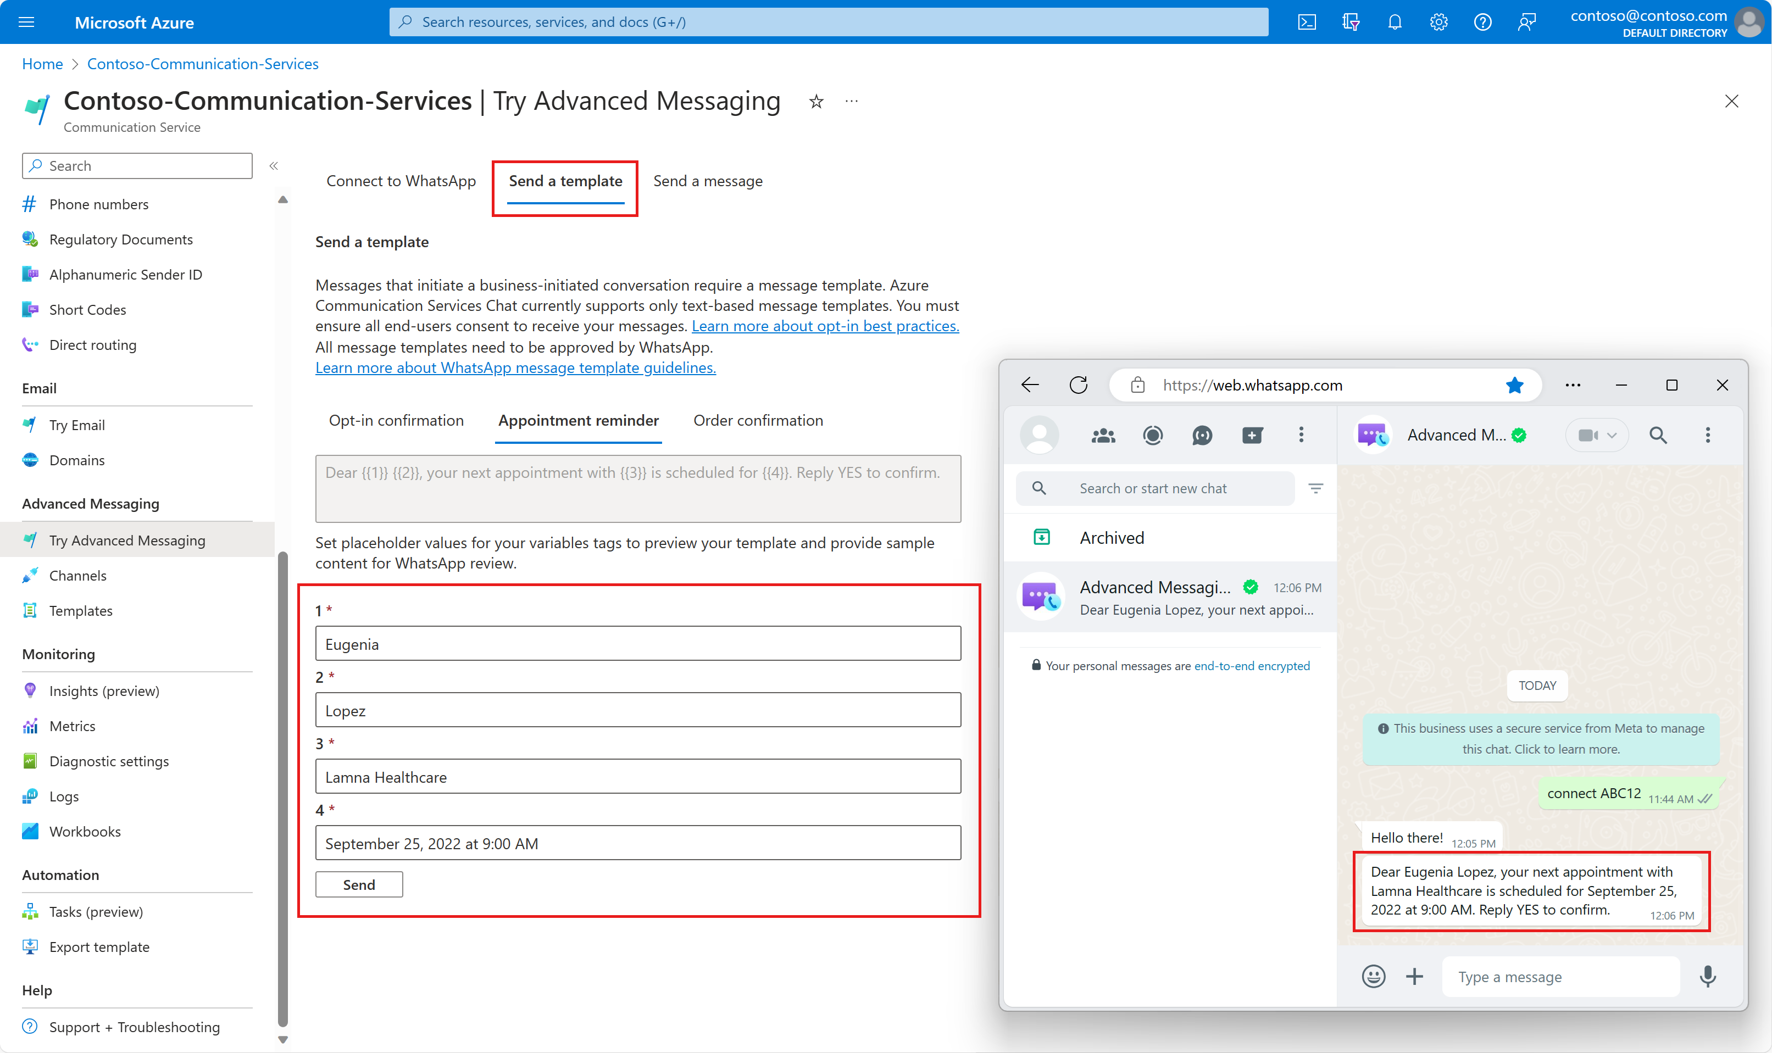Viewport: 1772px width, 1053px height.
Task: Click the microphone voice message icon
Action: click(1707, 976)
